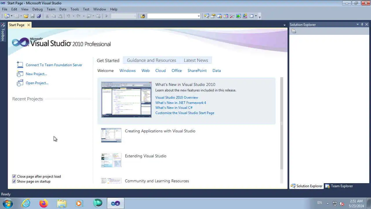The width and height of the screenshot is (371, 209).
Task: Click the Extension Manager toolbar icon
Action: 245,16
